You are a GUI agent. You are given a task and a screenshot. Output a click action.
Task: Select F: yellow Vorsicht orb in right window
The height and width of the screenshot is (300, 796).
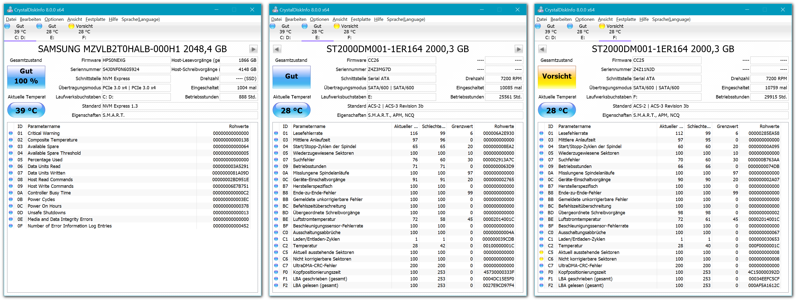pos(602,26)
